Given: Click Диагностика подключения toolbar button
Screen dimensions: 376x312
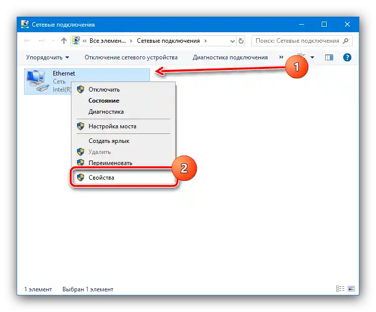Looking at the screenshot, I should point(230,57).
